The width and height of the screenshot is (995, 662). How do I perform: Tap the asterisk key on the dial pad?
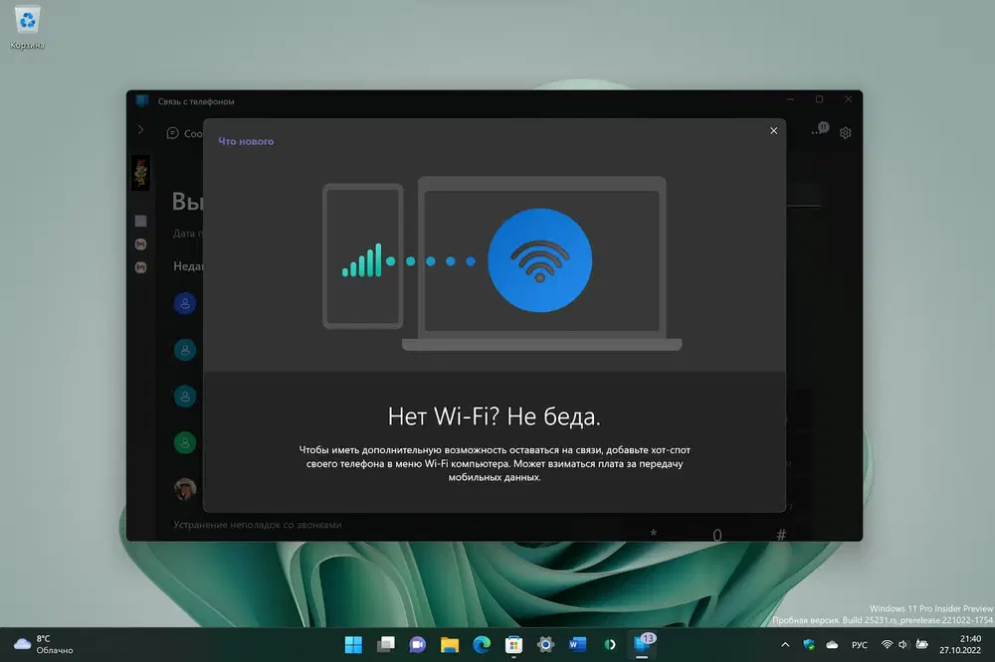653,534
